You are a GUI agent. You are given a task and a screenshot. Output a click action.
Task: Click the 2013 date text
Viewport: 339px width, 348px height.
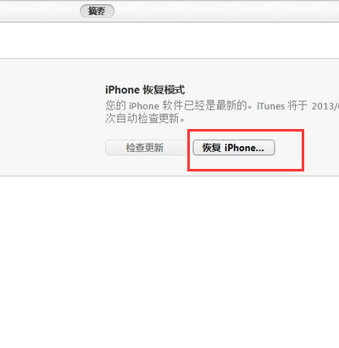pyautogui.click(x=324, y=106)
